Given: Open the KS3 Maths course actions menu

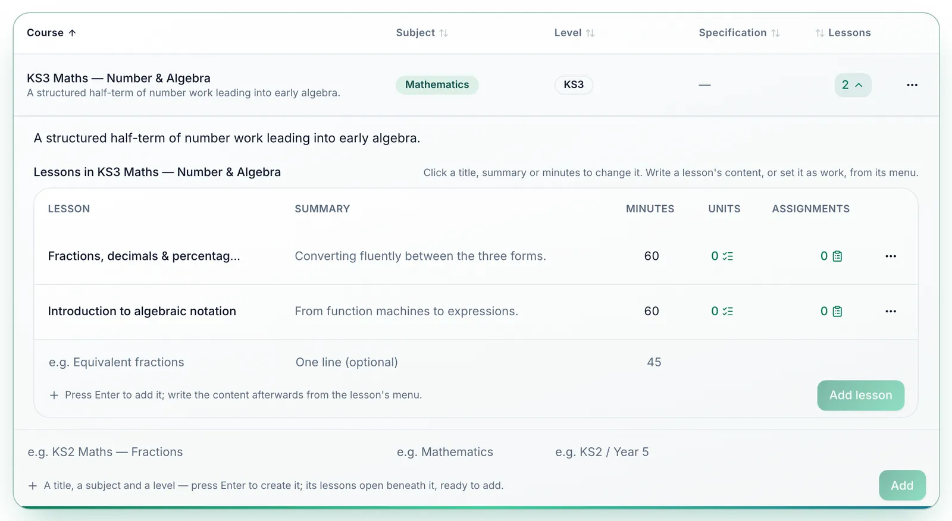Looking at the screenshot, I should (912, 85).
